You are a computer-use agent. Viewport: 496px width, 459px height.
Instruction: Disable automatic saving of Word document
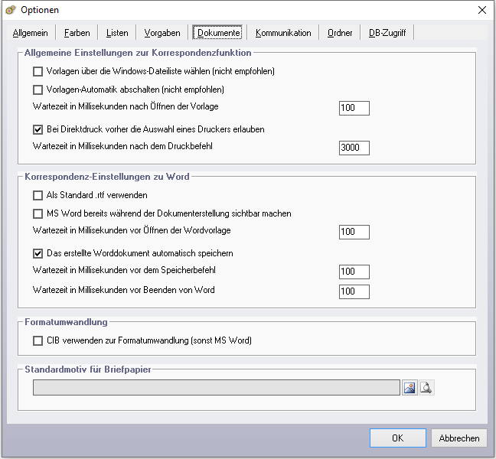tap(38, 253)
